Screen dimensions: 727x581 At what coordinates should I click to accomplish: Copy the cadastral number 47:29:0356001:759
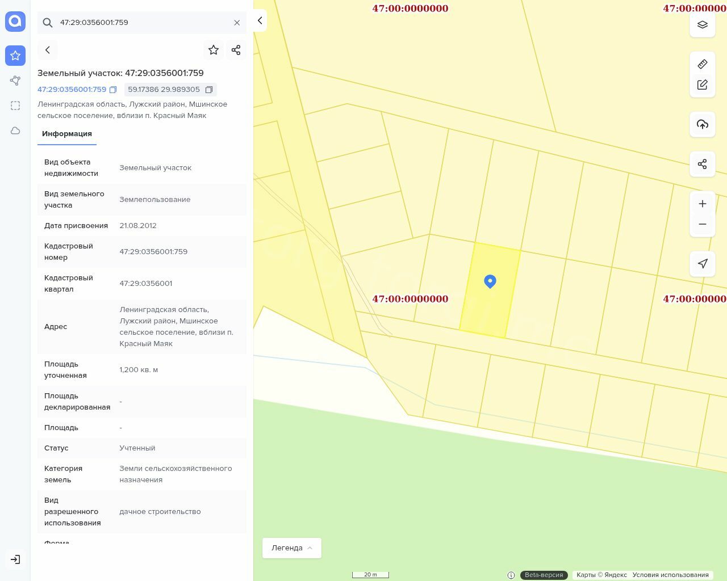[113, 90]
